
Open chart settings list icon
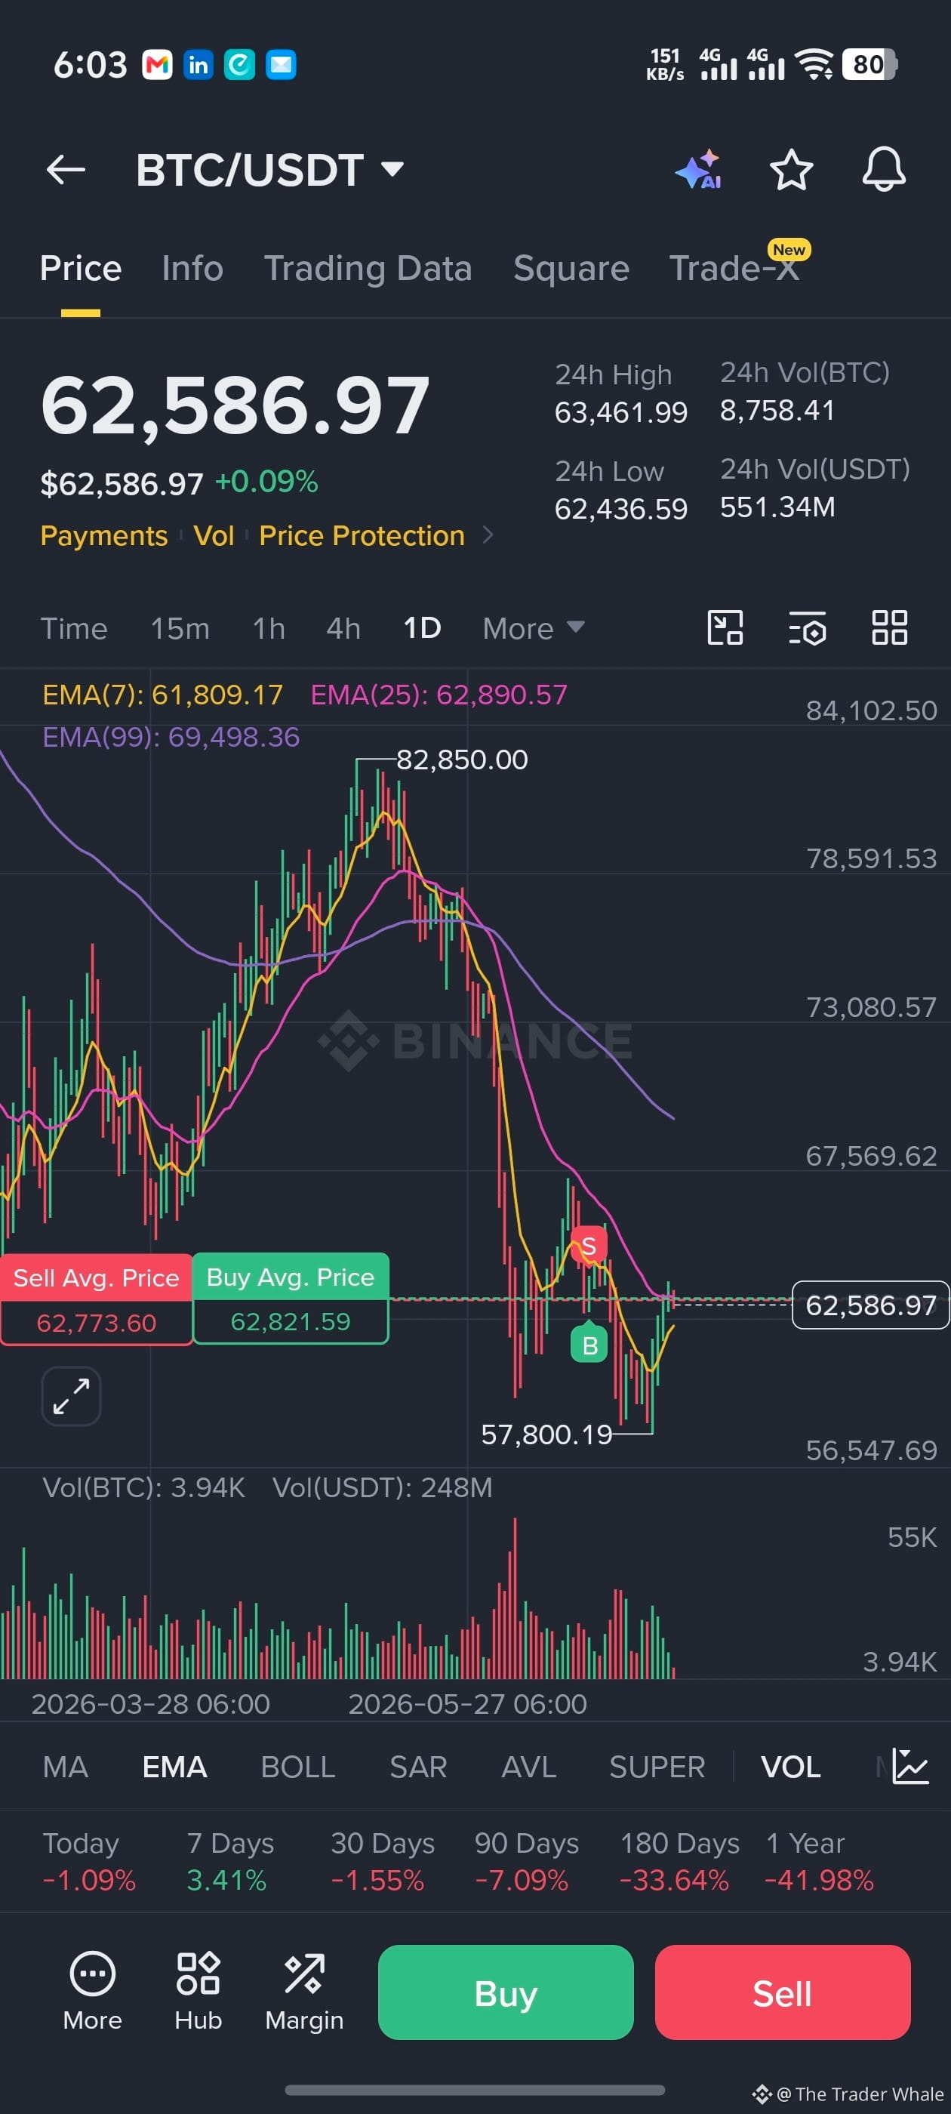pyautogui.click(x=808, y=628)
